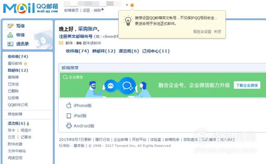This screenshot has width=266, height=164.
Task: Open 明信片 in the sidebar
Action: click(26, 130)
